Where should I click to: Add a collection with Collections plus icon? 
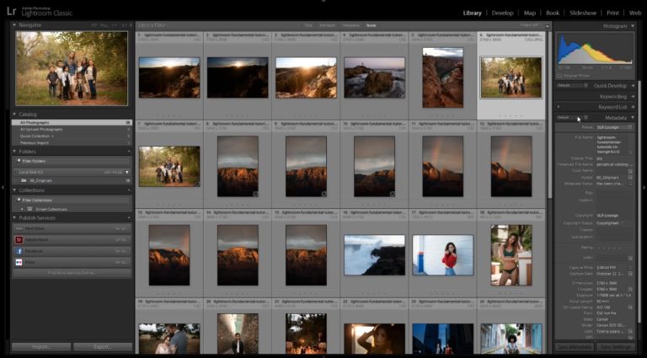click(x=129, y=190)
